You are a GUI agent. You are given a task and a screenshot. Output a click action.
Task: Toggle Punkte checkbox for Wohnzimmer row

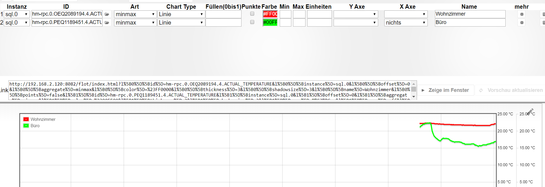[x=252, y=14]
